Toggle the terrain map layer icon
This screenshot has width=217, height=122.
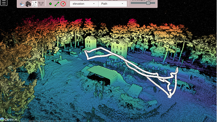point(22,4)
